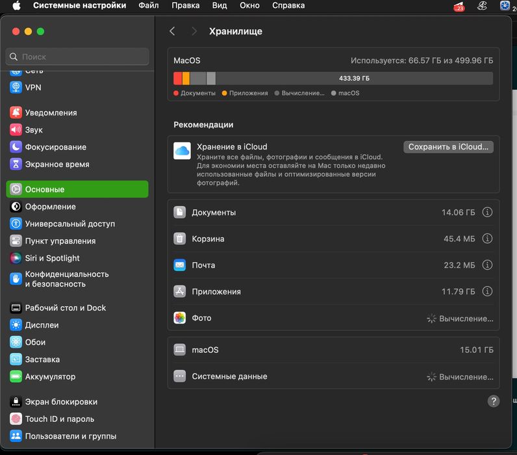Go forward with the right chevron

194,31
